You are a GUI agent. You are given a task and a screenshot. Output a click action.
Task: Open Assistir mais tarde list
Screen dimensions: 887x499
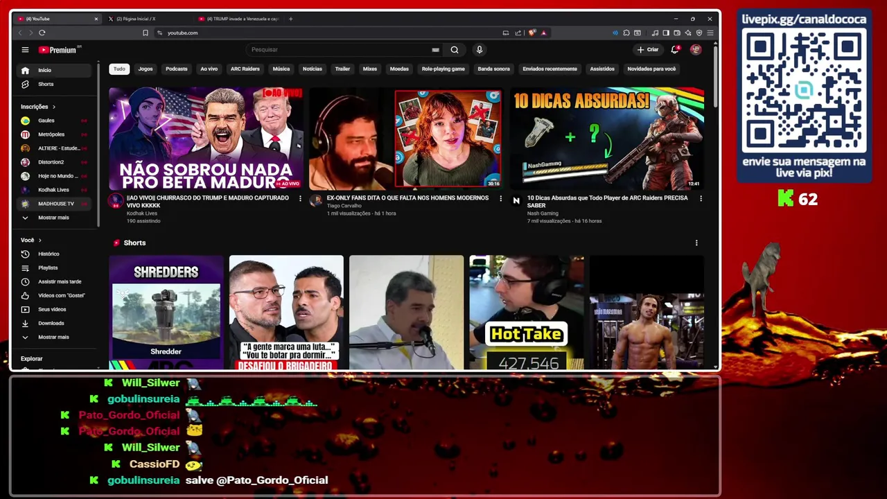[x=55, y=281]
